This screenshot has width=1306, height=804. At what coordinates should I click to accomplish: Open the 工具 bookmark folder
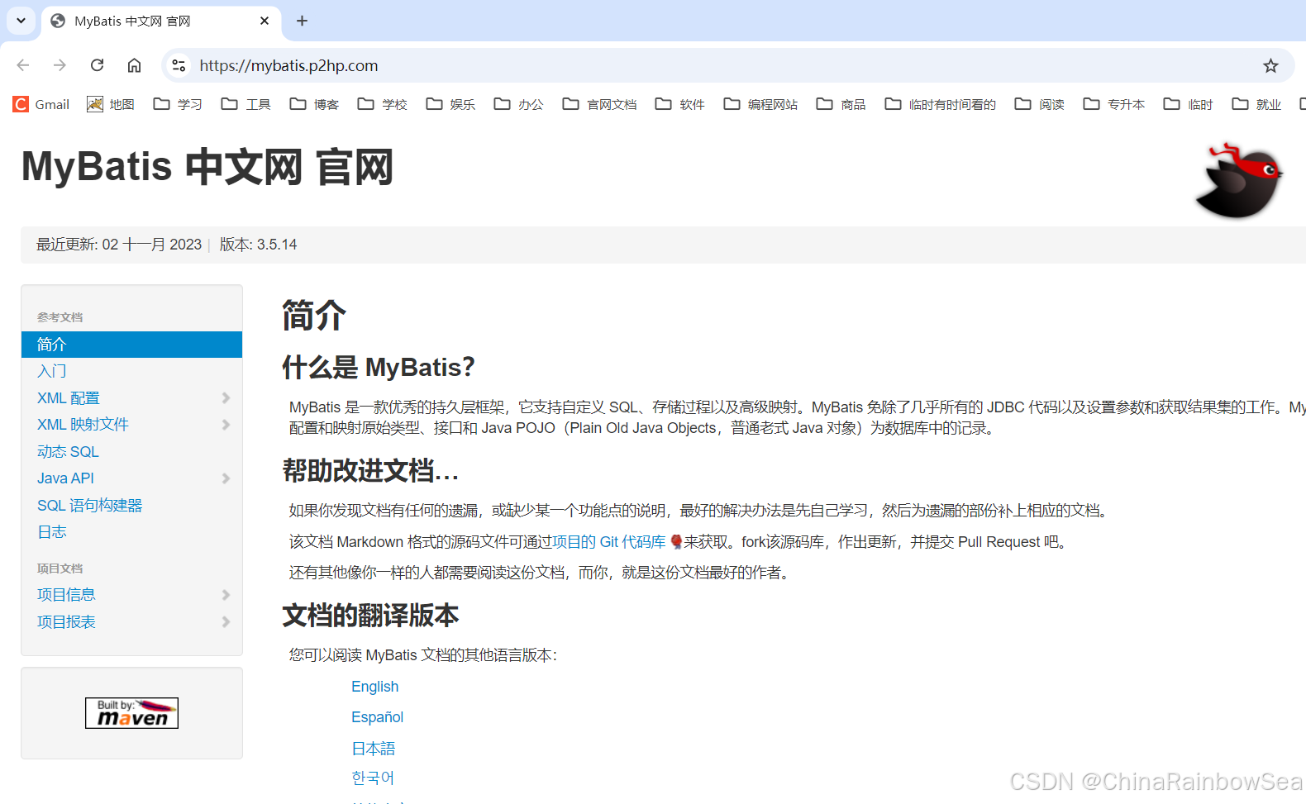coord(246,104)
